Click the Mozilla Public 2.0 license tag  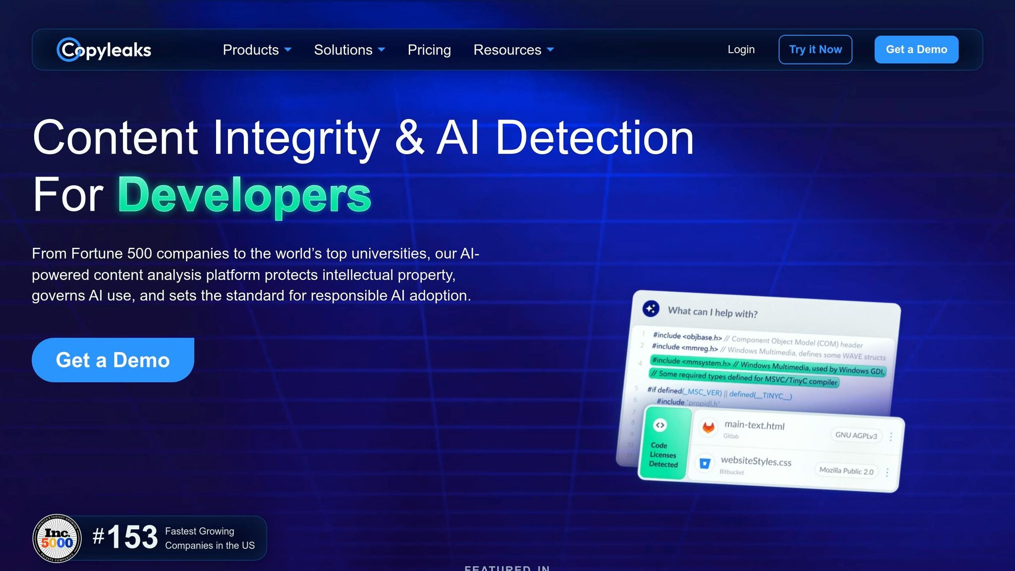(x=846, y=471)
